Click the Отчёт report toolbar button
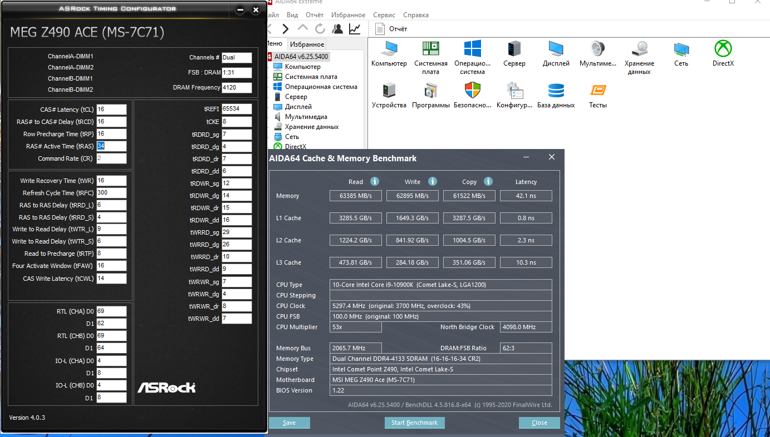 tap(392, 29)
